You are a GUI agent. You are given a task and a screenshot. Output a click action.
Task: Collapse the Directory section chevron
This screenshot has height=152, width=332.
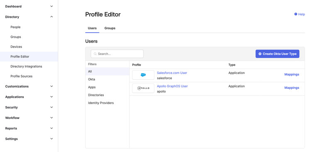(51, 17)
